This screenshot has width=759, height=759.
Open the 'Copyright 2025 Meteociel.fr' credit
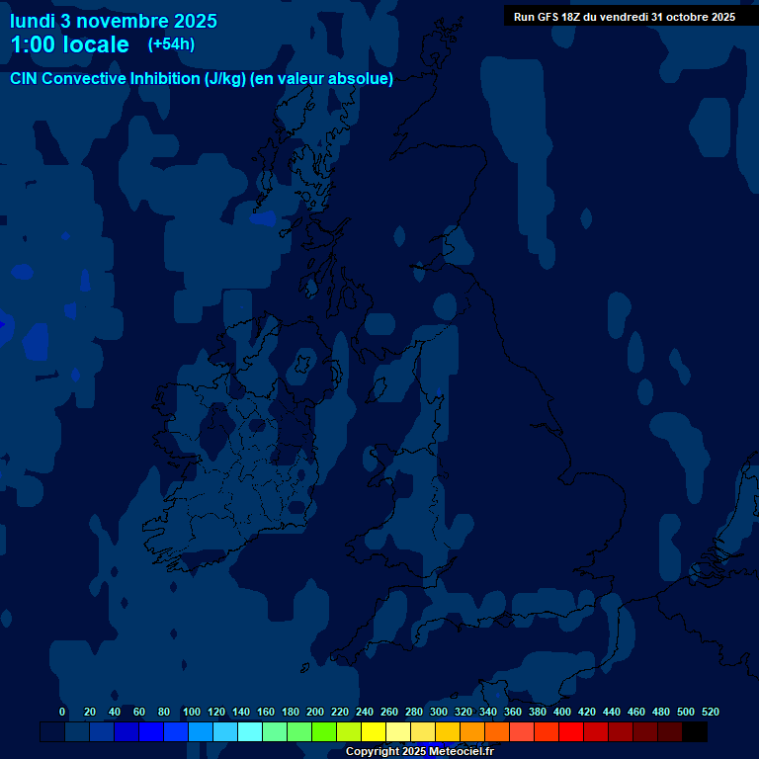[419, 751]
